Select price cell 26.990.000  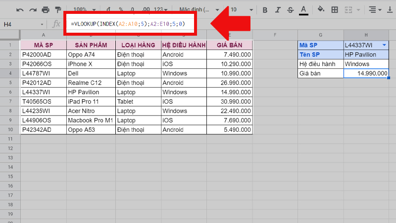tap(229, 83)
